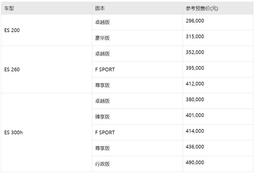
Task: Select the 412,000 price cell
Action: [x=218, y=85]
